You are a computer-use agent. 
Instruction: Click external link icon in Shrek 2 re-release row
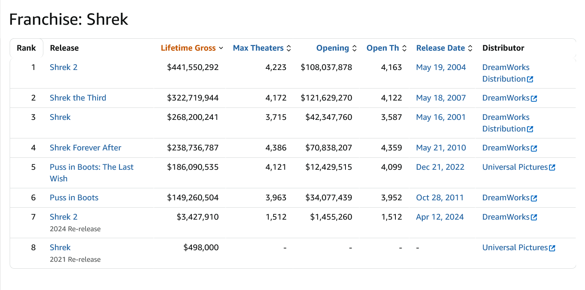tap(534, 217)
